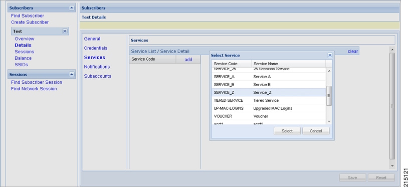408x187 pixels.
Task: Close the Select Service dialog
Action: (x=330, y=55)
